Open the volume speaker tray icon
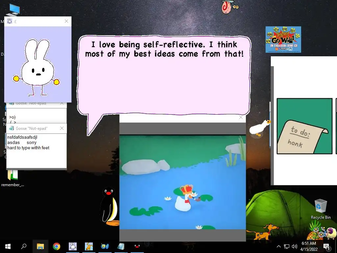 (295, 246)
